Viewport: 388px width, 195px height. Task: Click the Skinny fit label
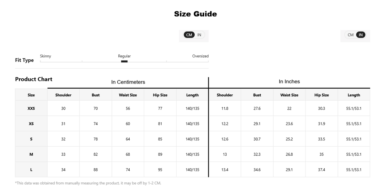[46, 56]
